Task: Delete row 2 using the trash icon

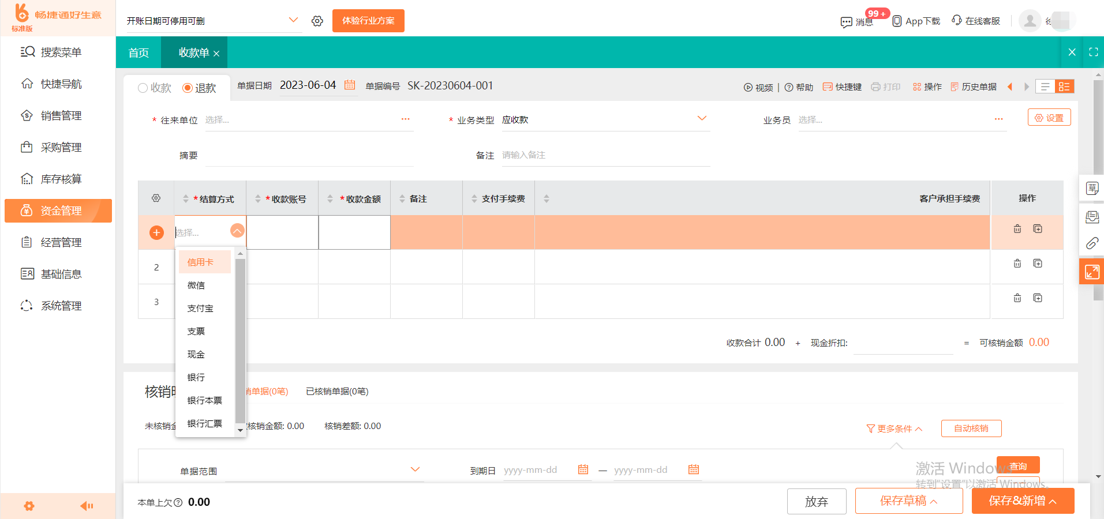Action: tap(1017, 264)
